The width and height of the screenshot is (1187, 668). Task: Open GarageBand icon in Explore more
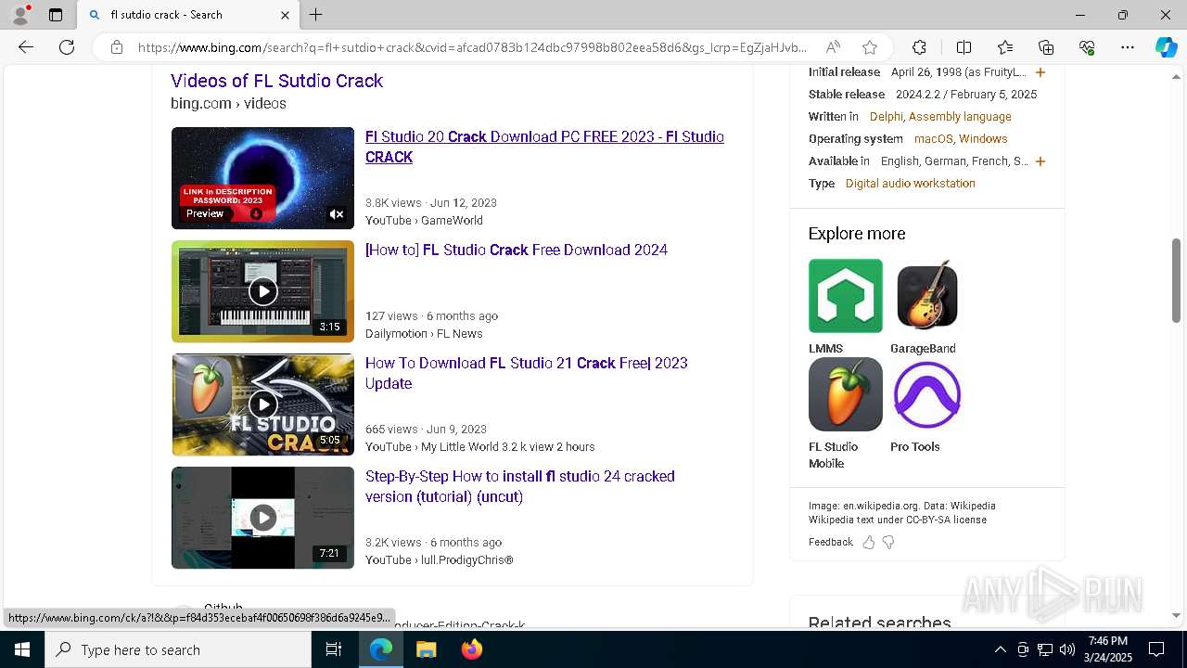tap(926, 296)
